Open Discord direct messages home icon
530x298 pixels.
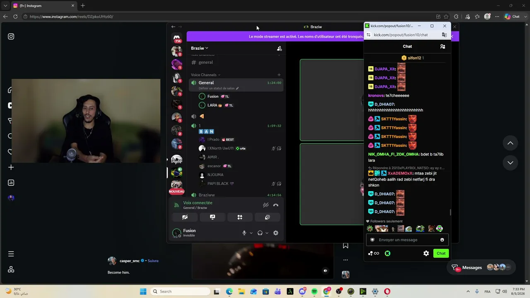[x=177, y=38]
